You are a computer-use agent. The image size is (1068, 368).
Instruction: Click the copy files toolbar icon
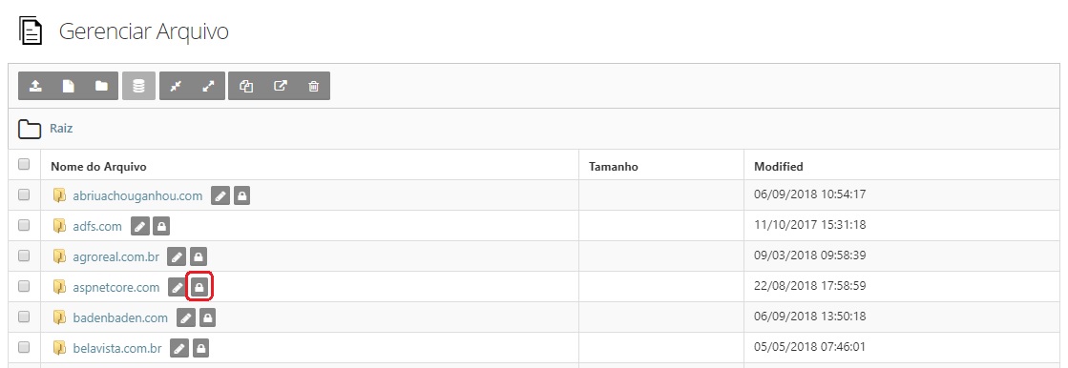[x=246, y=87]
